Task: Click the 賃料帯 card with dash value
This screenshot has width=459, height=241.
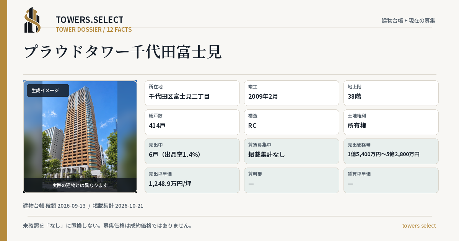Action: [x=291, y=180]
